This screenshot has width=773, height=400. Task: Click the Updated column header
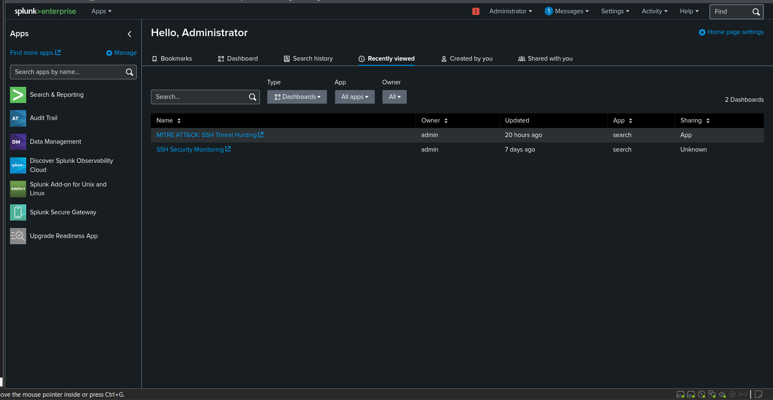tap(517, 120)
